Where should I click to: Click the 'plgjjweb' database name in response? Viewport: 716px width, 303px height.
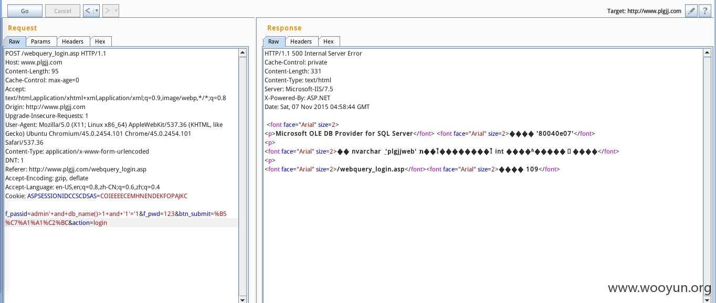tap(401, 151)
